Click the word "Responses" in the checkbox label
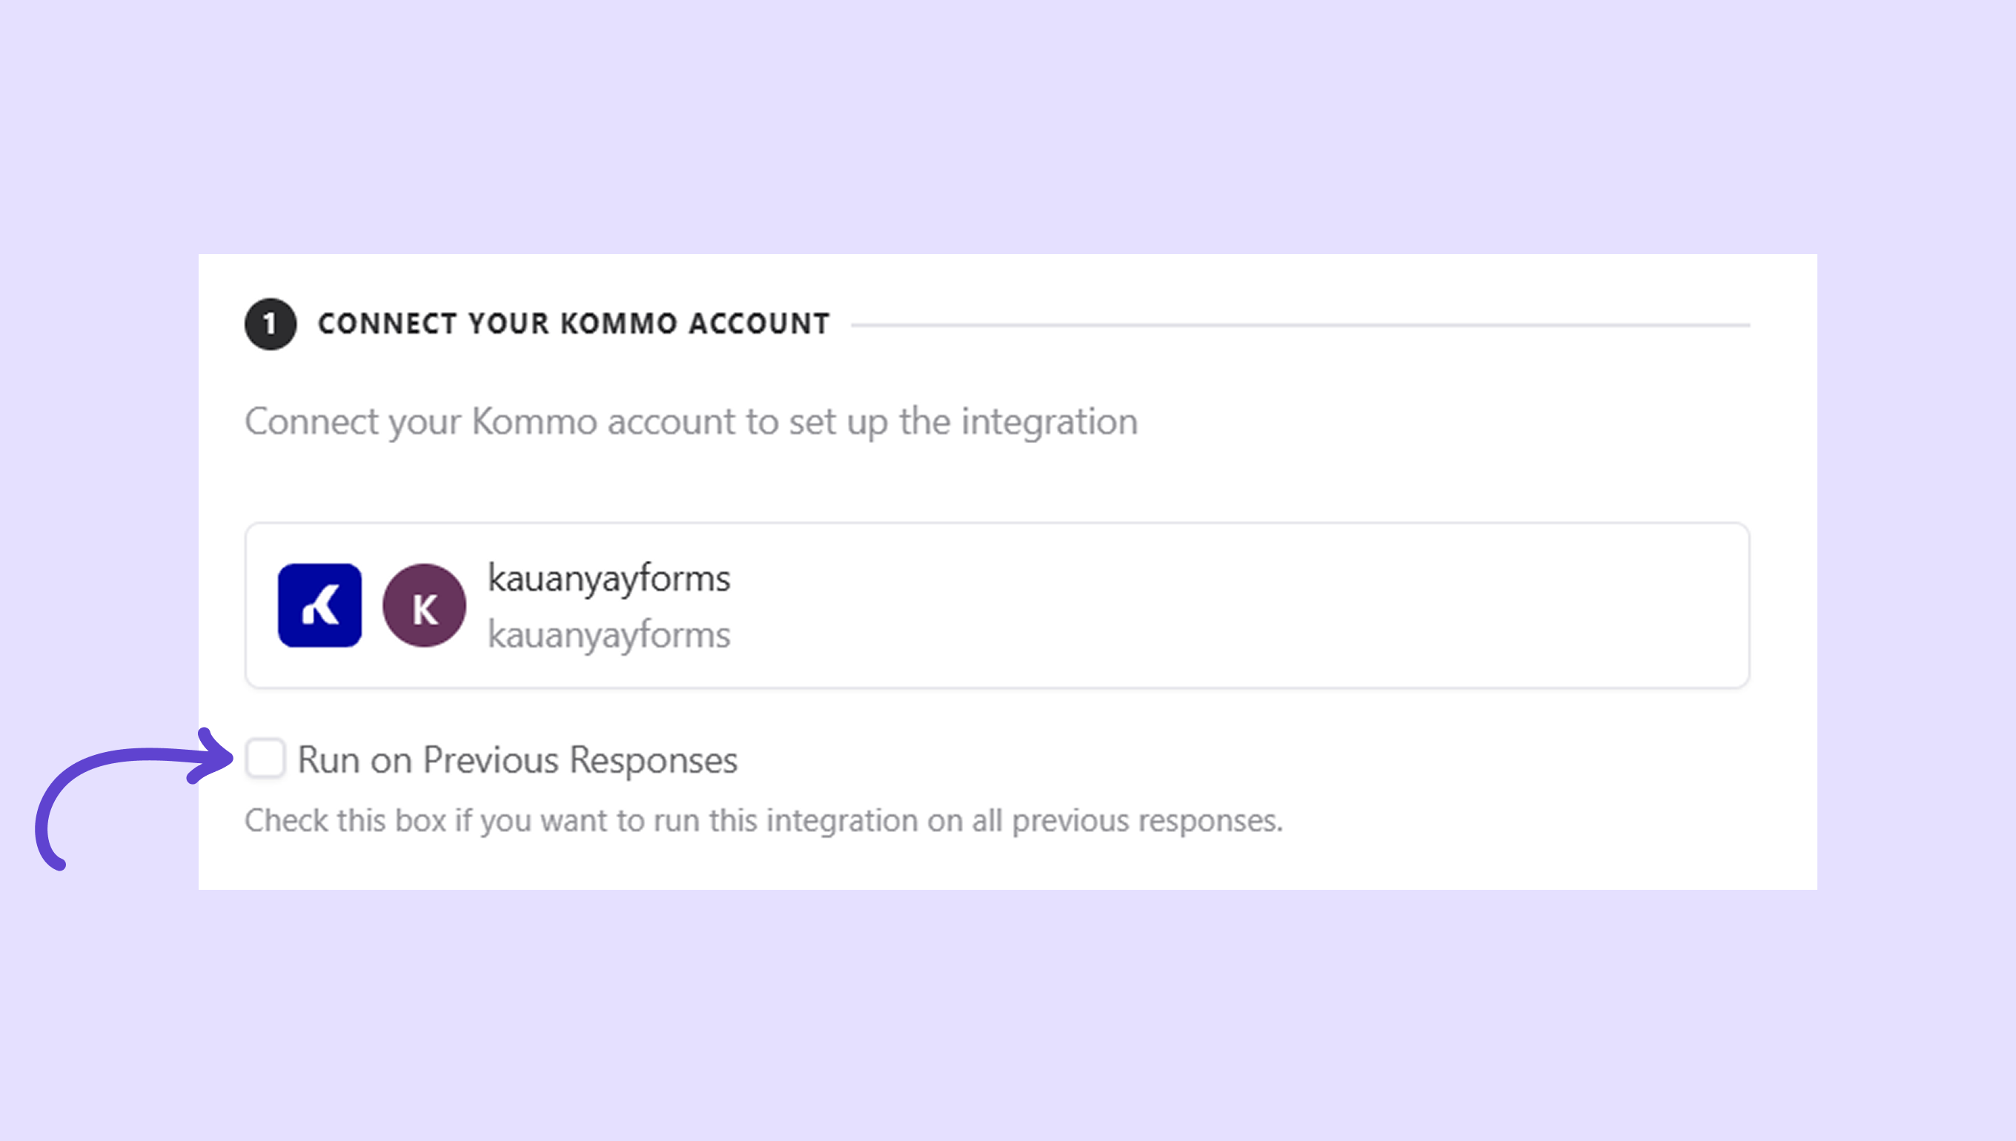The image size is (2016, 1141). (653, 760)
